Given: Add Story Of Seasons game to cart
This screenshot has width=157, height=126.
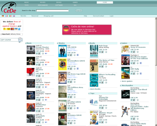Looking at the screenshot, I should (133, 52).
